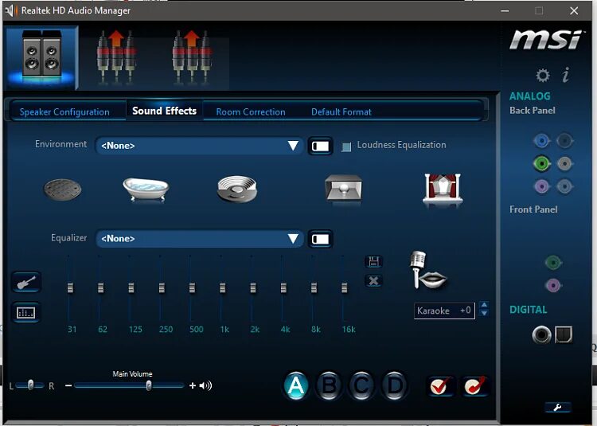The image size is (597, 426).
Task: Toggle the Environment effect on/off switch
Action: (x=320, y=147)
